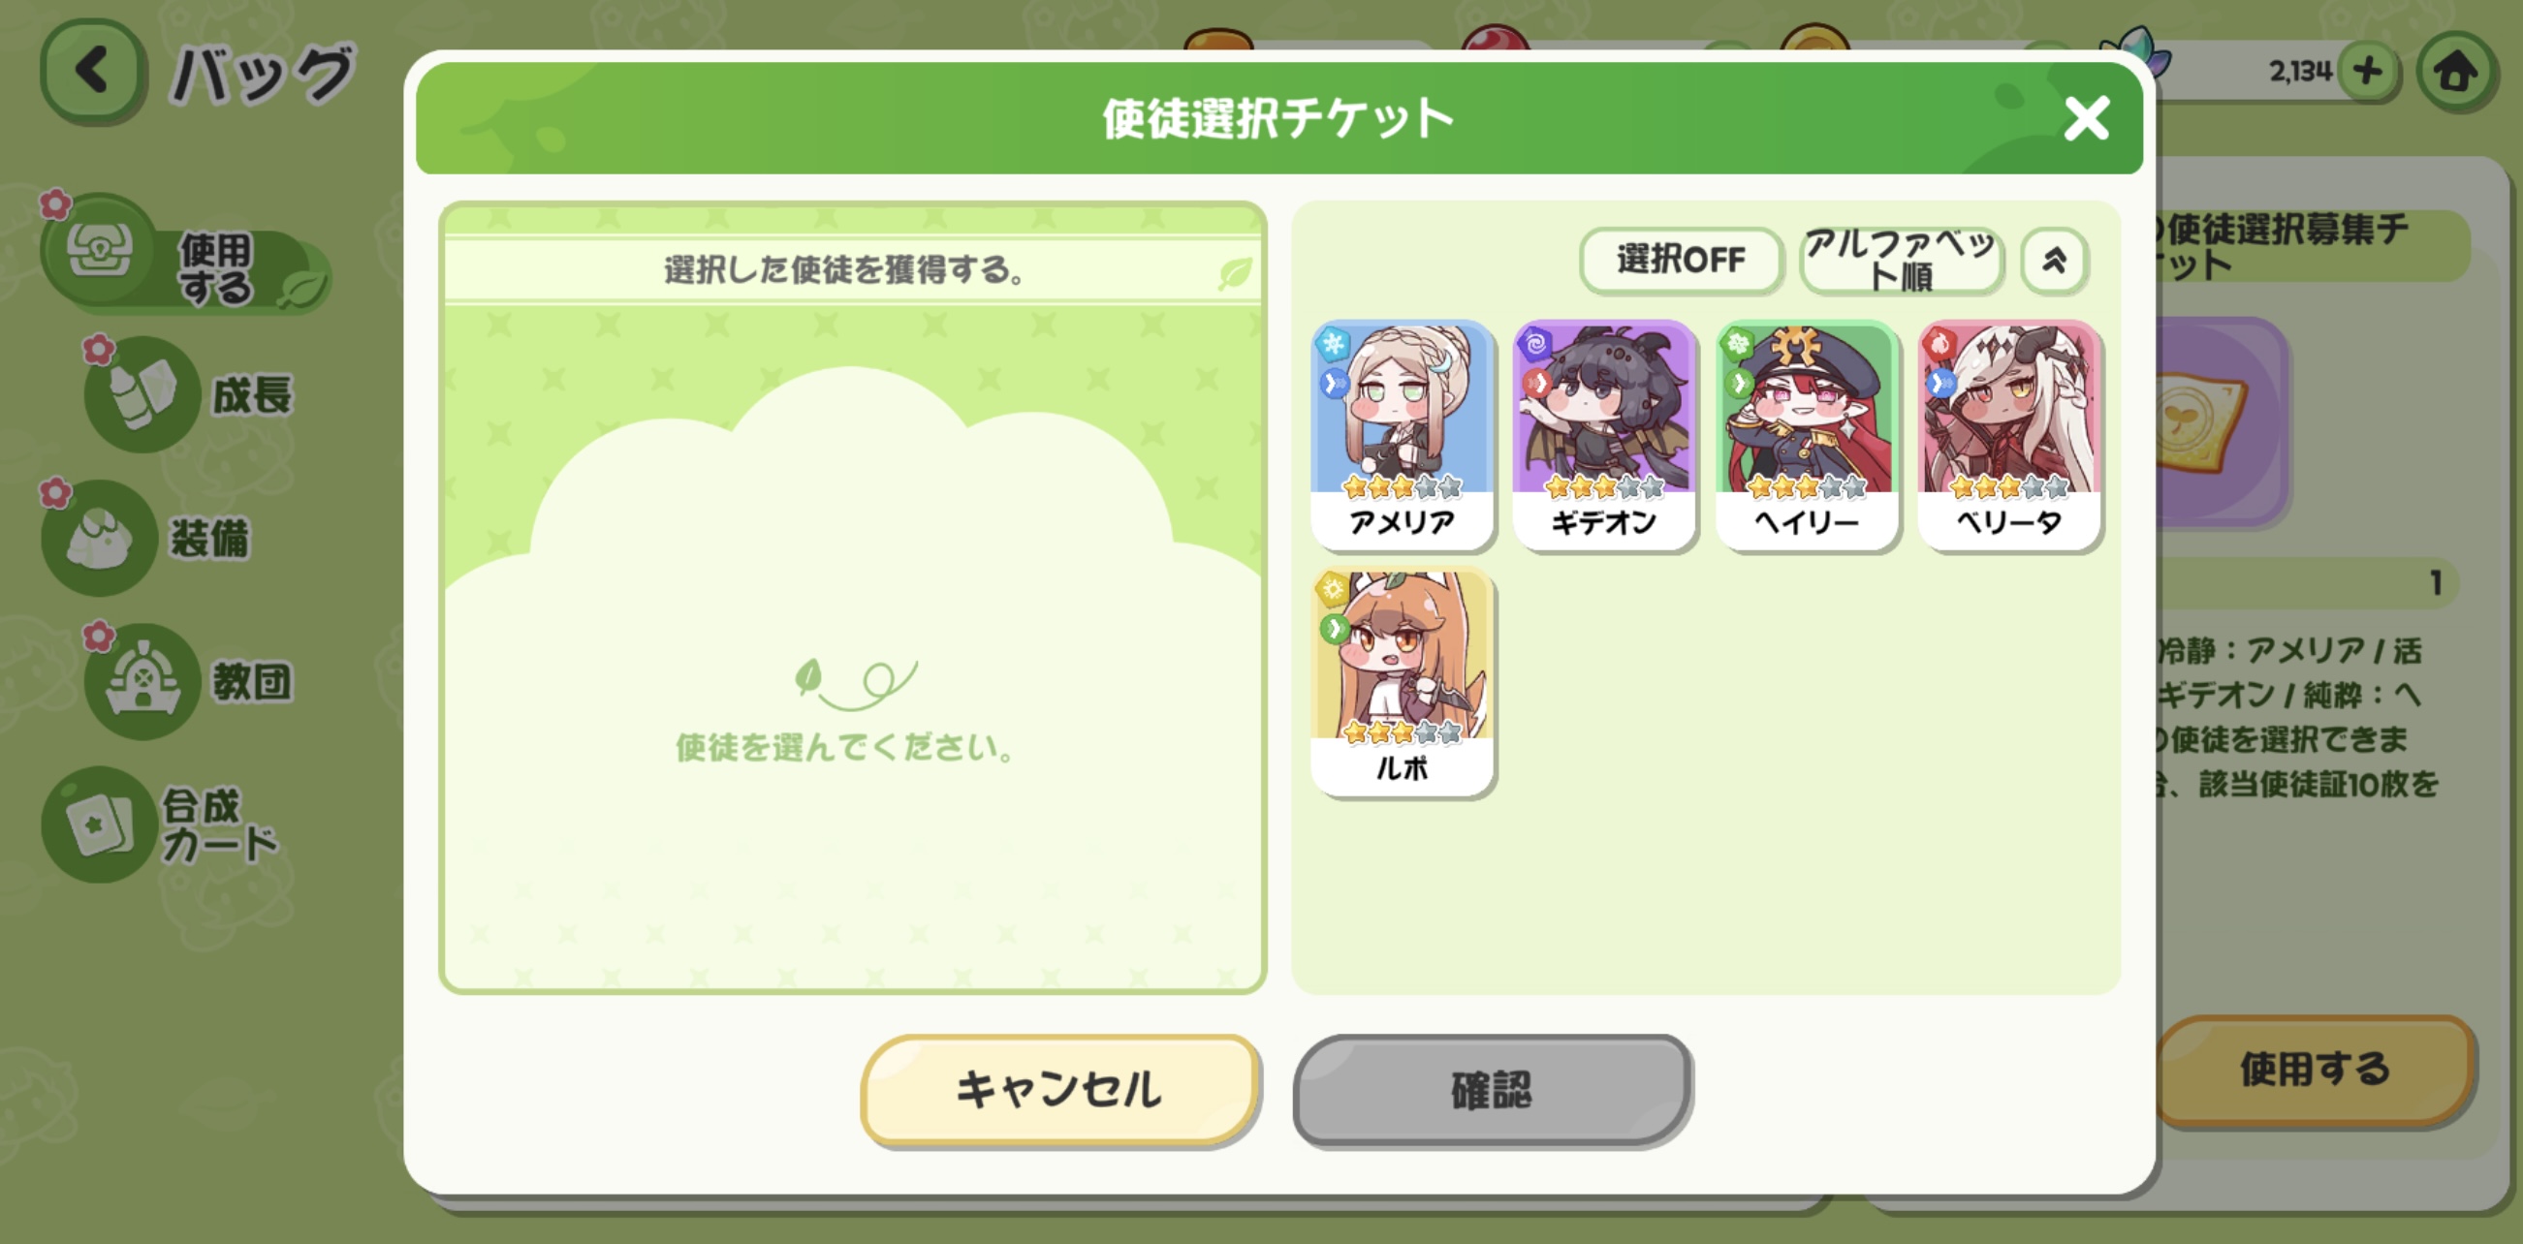Return home via the house icon
2523x1244 pixels.
pyautogui.click(x=2455, y=72)
